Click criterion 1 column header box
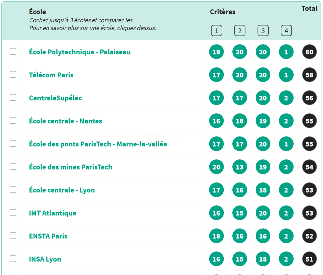This screenshot has height=275, width=323. coord(217,30)
